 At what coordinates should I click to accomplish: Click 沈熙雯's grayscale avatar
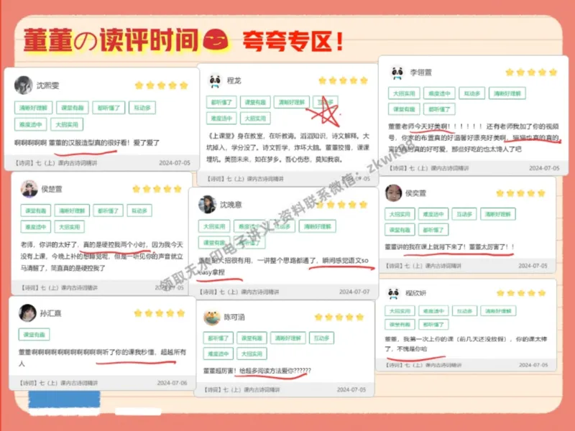pyautogui.click(x=24, y=85)
